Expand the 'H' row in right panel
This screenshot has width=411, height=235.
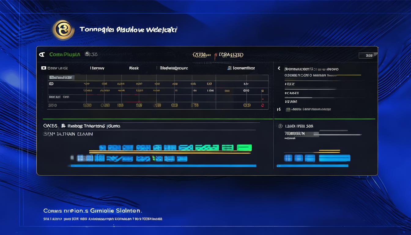278,109
